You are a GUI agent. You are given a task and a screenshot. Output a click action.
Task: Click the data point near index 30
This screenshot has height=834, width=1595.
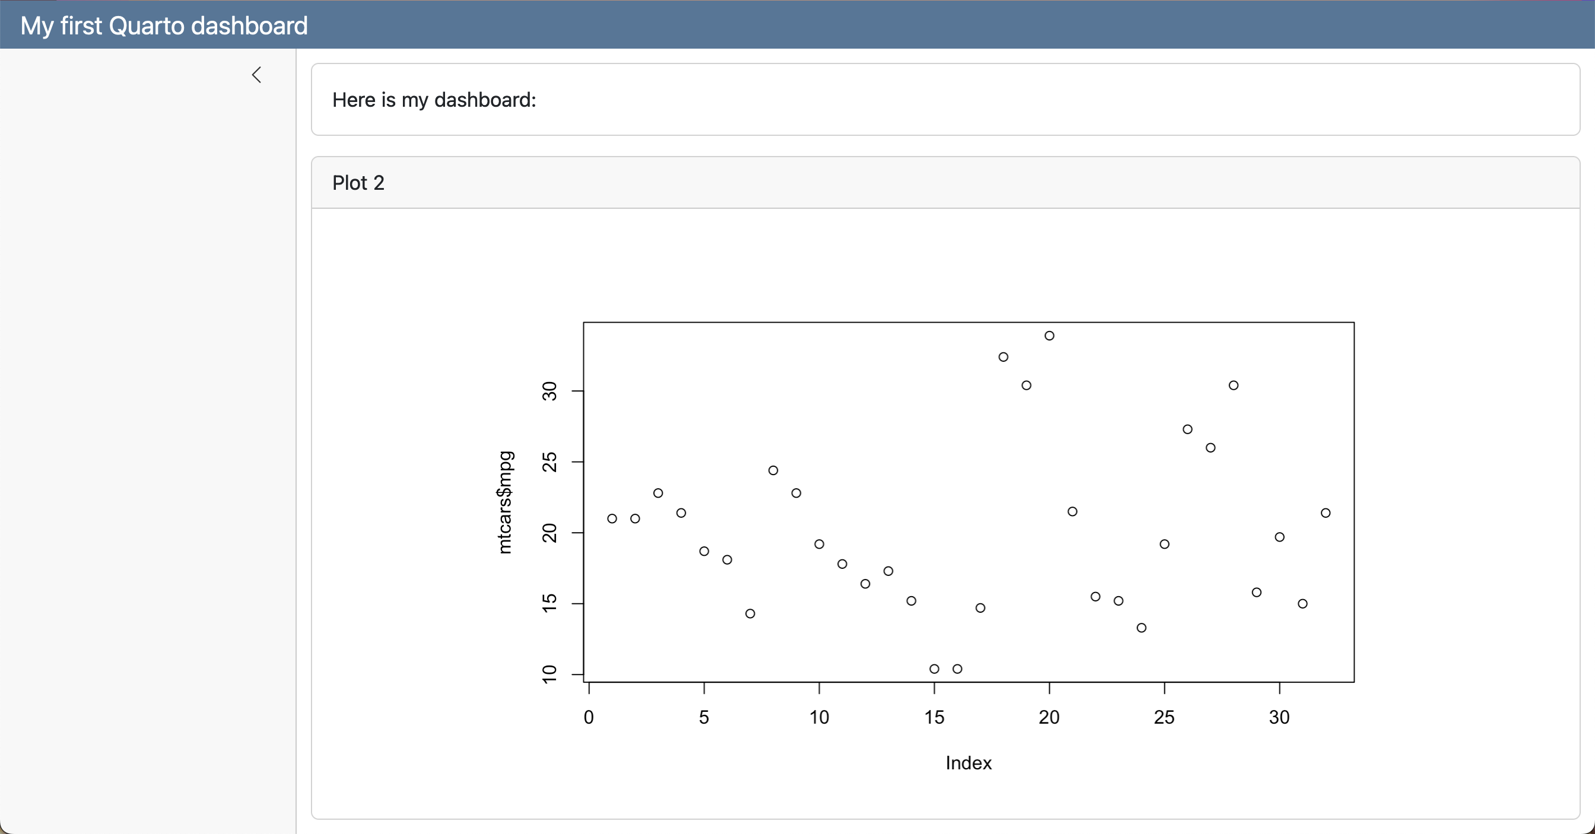[x=1280, y=537]
